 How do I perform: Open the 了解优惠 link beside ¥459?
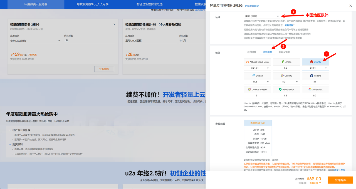32,55
